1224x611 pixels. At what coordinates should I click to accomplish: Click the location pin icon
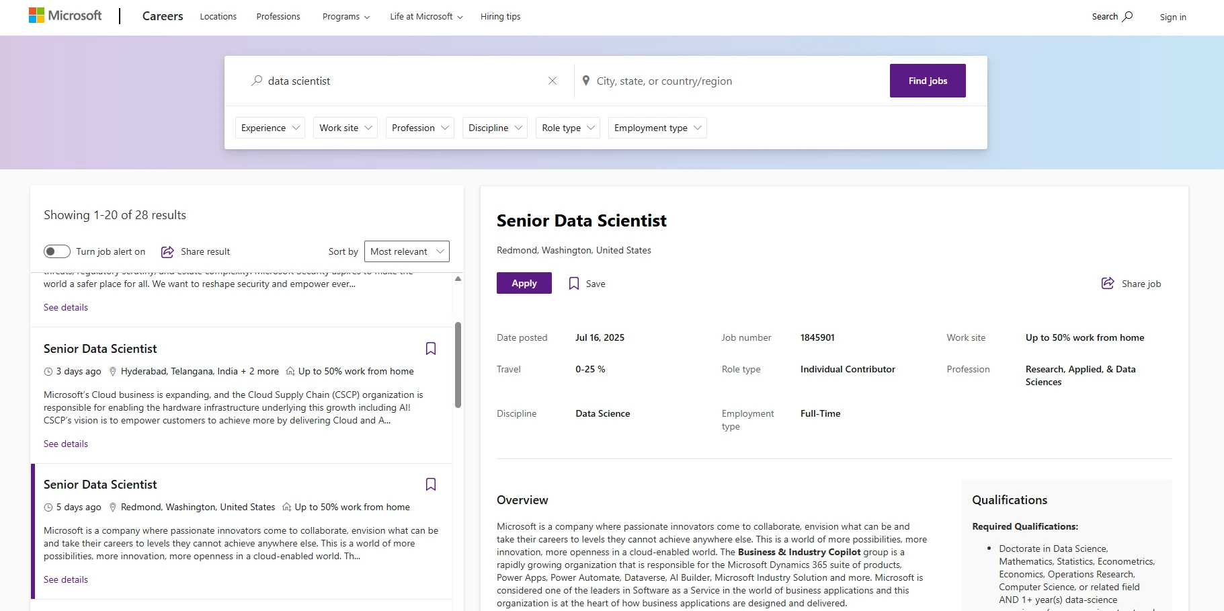point(586,81)
